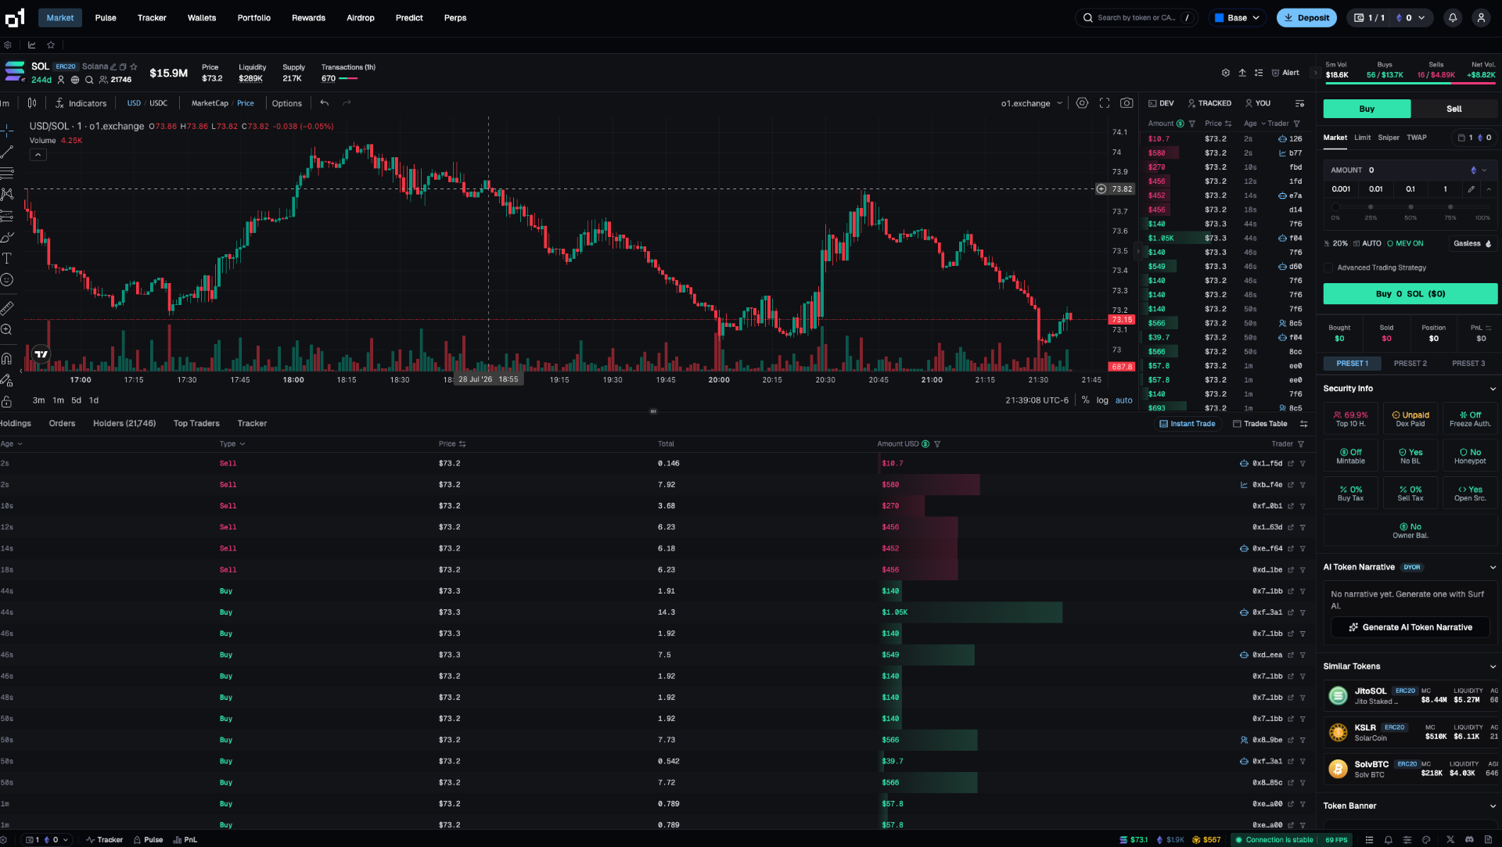Click the Alert bell for SOL
Viewport: 1502px width, 847px height.
point(1285,73)
